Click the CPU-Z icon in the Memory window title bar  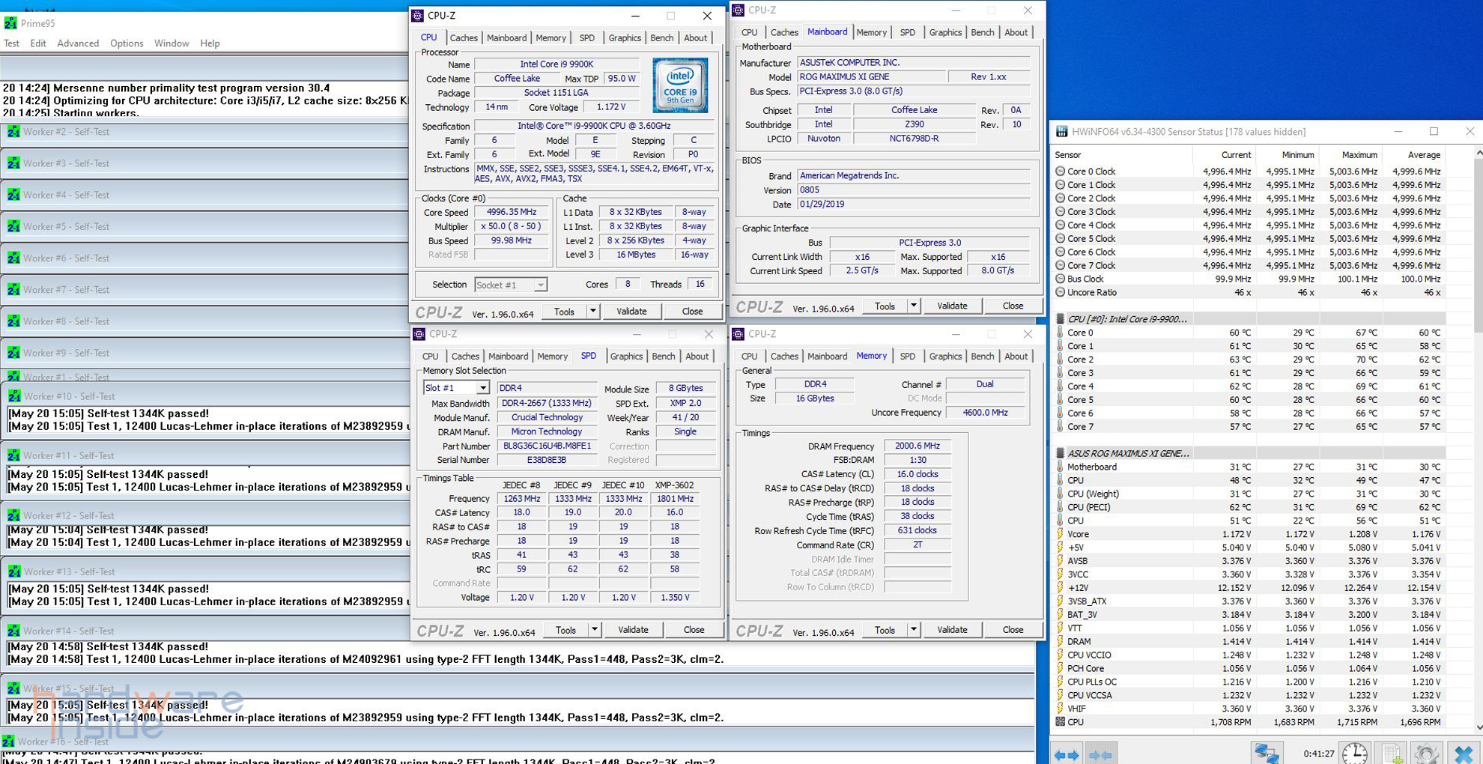[739, 334]
